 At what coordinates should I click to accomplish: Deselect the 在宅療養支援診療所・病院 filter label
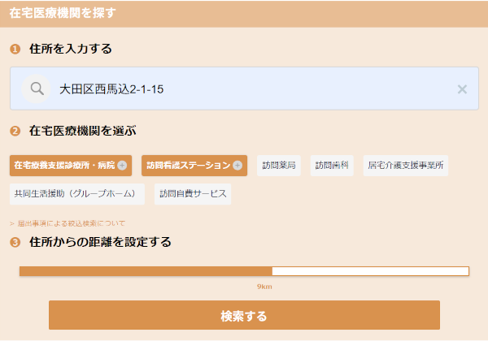pyautogui.click(x=65, y=166)
